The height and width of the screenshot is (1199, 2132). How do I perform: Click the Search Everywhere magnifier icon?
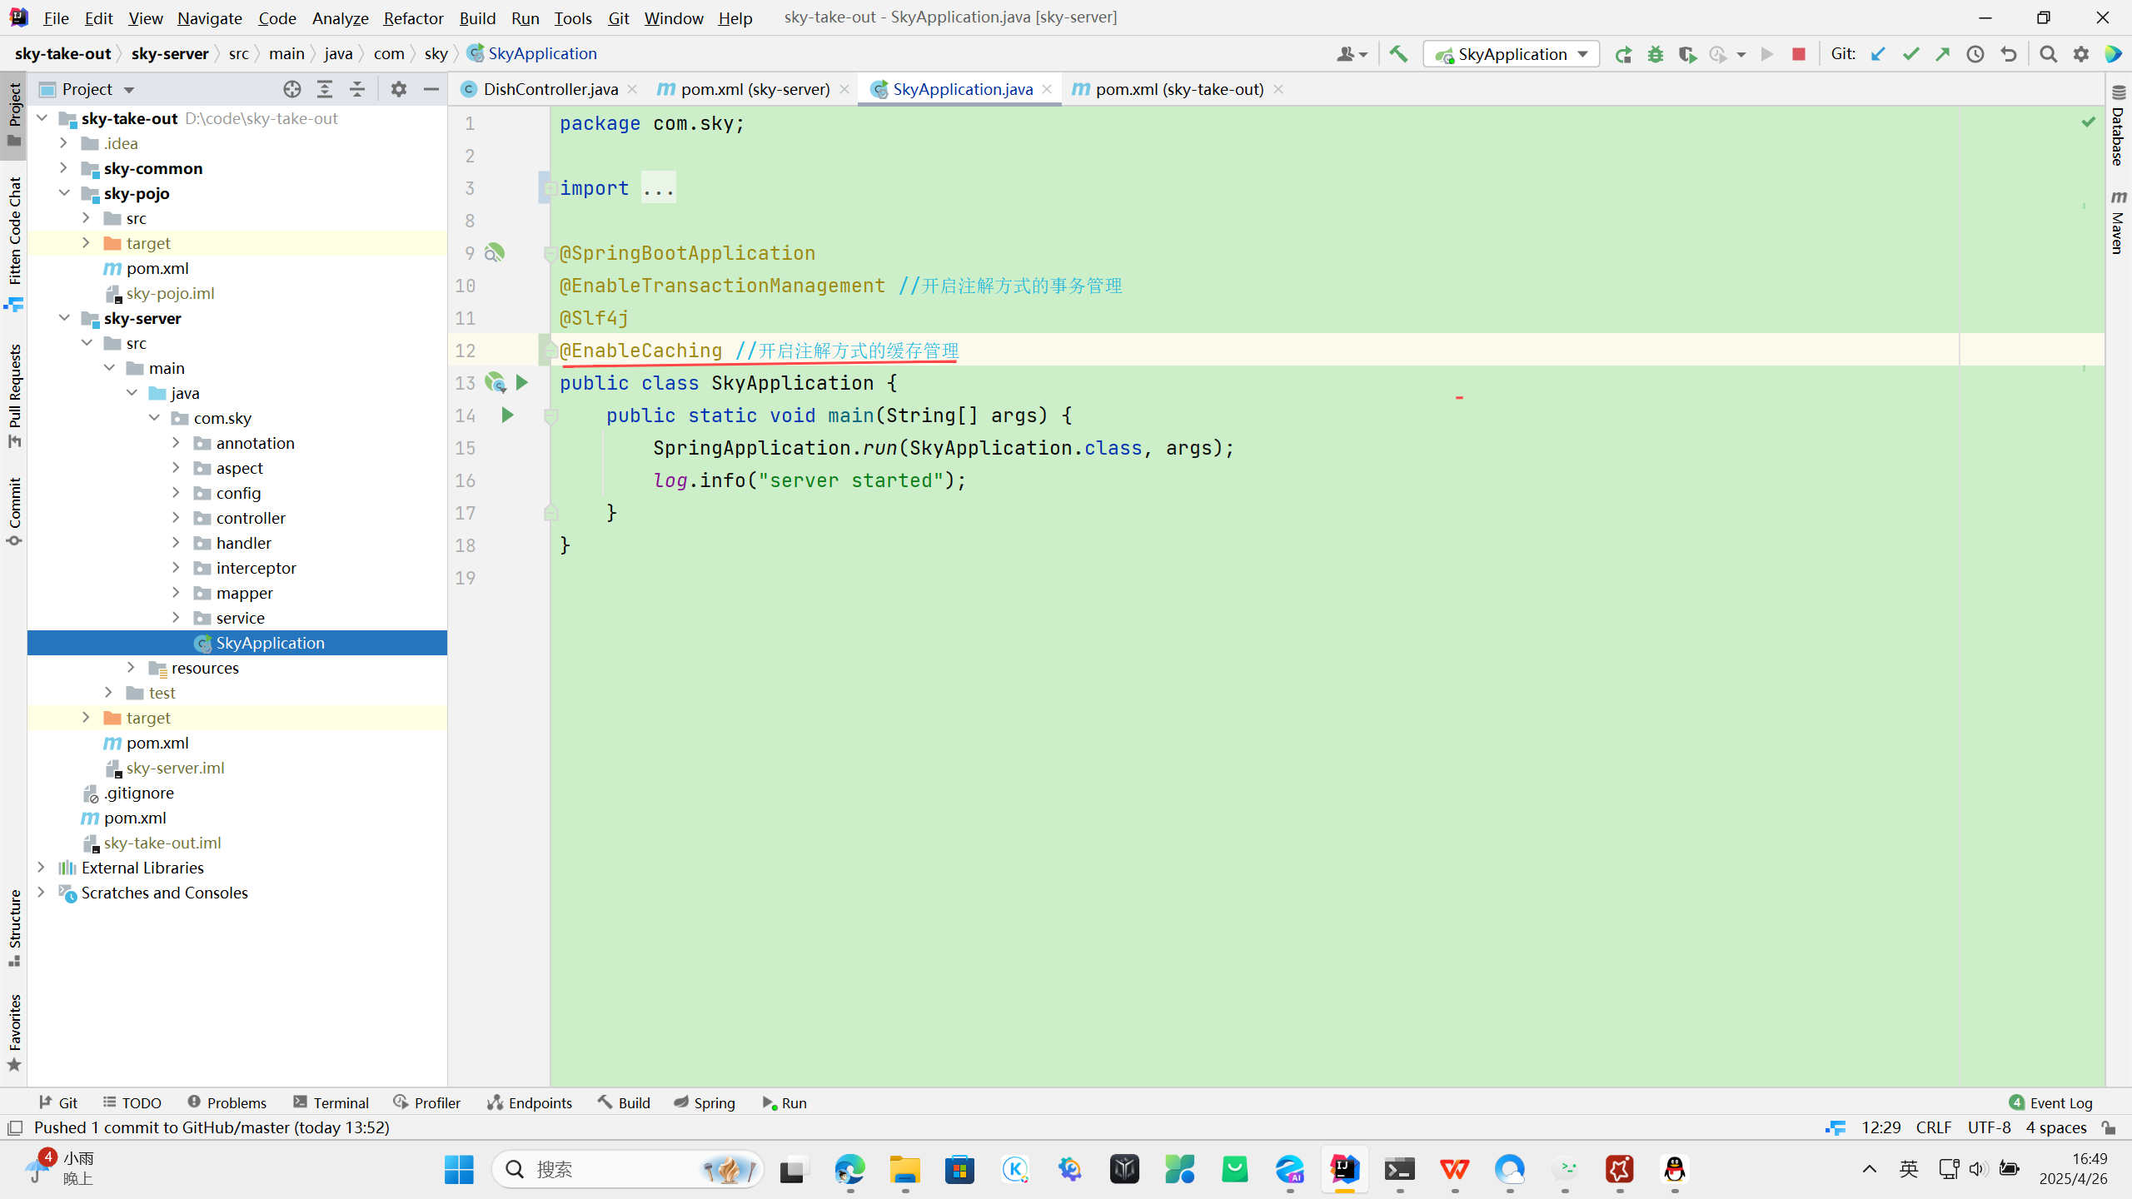tap(2049, 54)
